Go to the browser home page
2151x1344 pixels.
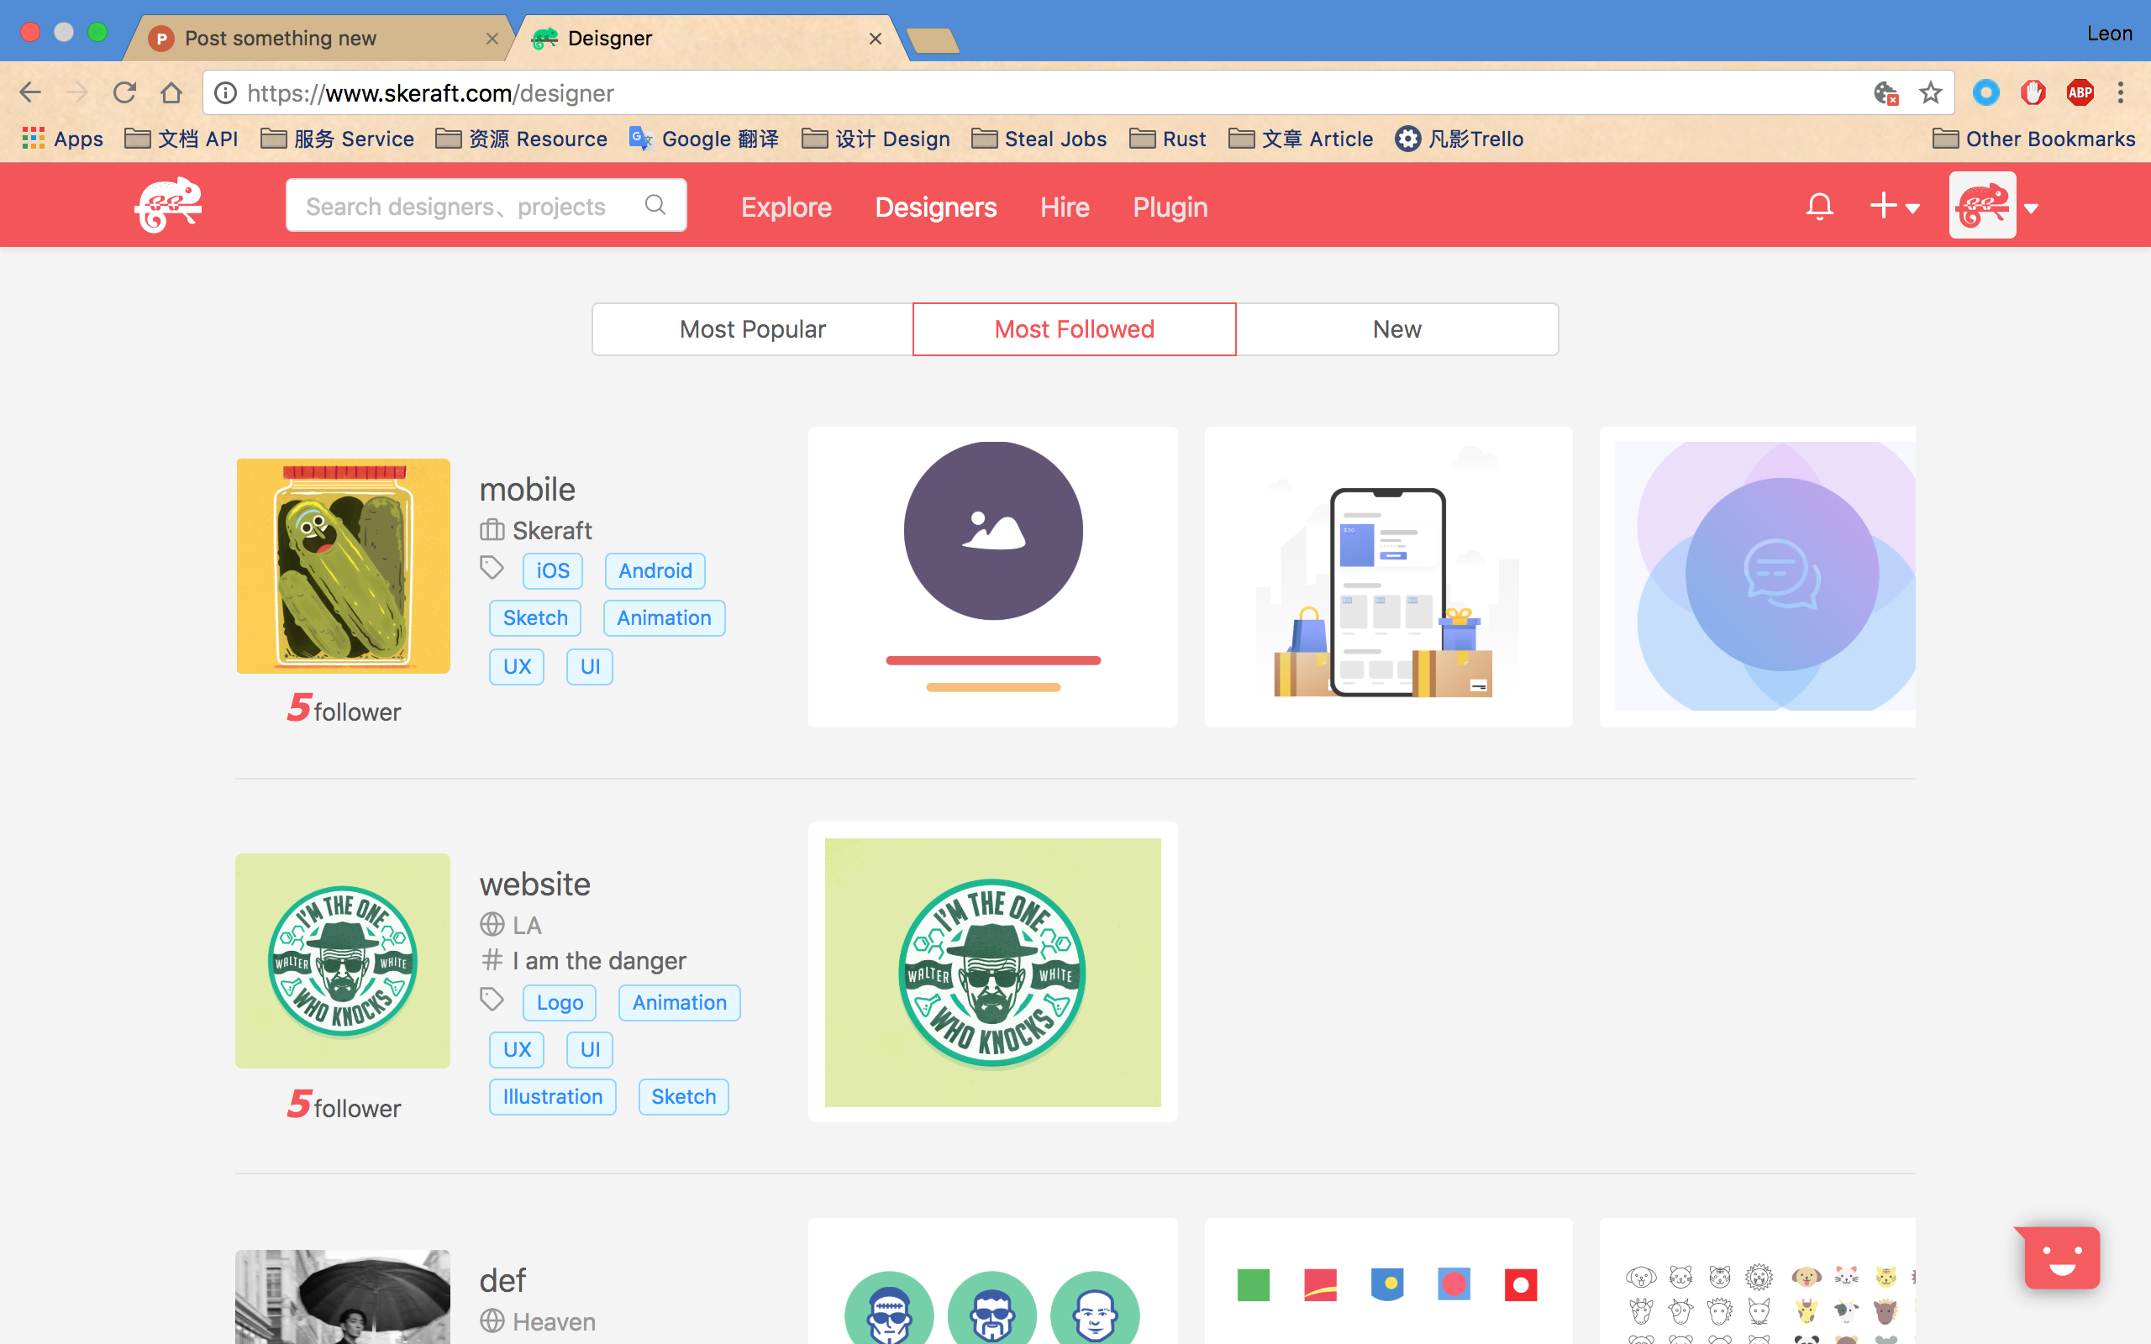171,92
